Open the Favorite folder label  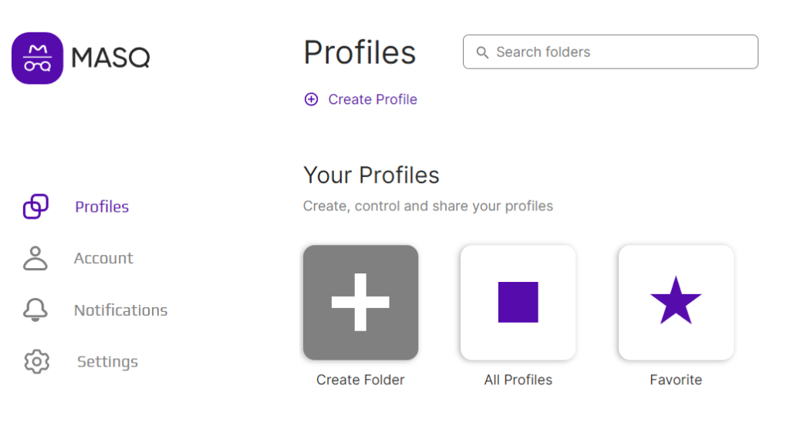pyautogui.click(x=676, y=380)
